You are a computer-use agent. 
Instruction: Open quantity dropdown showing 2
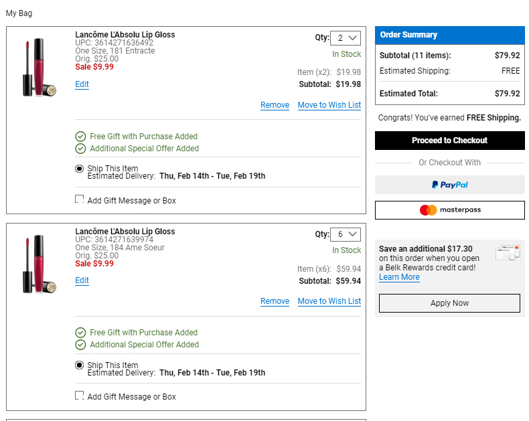pyautogui.click(x=346, y=37)
